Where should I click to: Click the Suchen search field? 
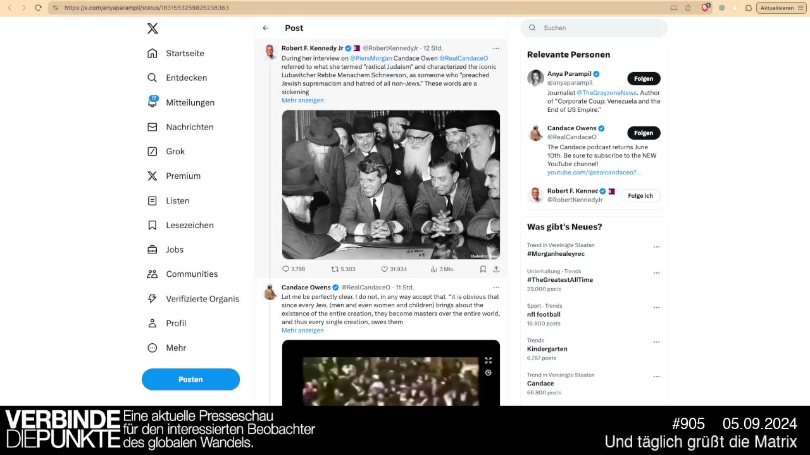[x=594, y=28]
